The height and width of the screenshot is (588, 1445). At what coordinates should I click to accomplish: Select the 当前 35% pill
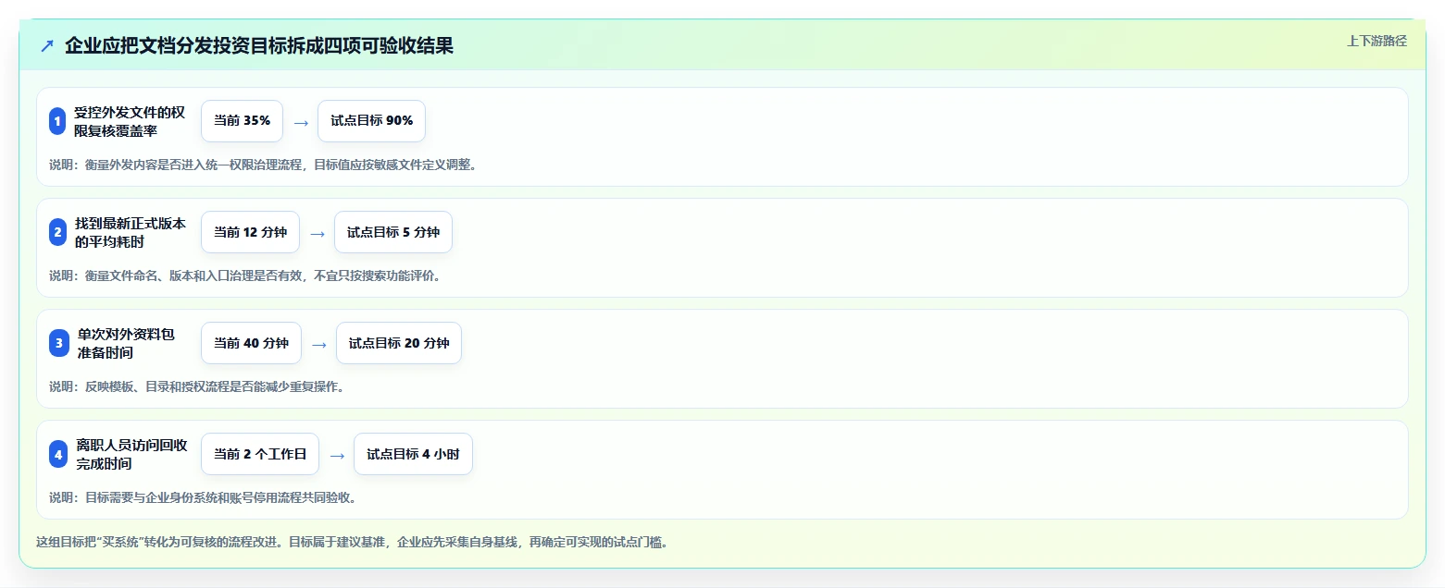pos(242,121)
